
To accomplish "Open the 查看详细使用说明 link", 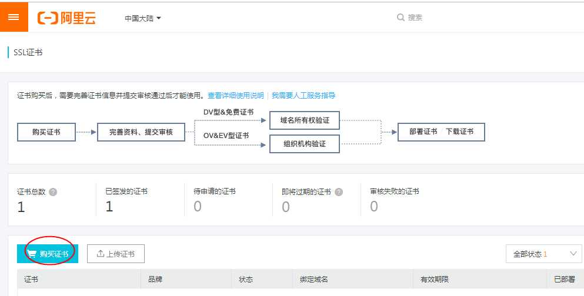I will (236, 95).
